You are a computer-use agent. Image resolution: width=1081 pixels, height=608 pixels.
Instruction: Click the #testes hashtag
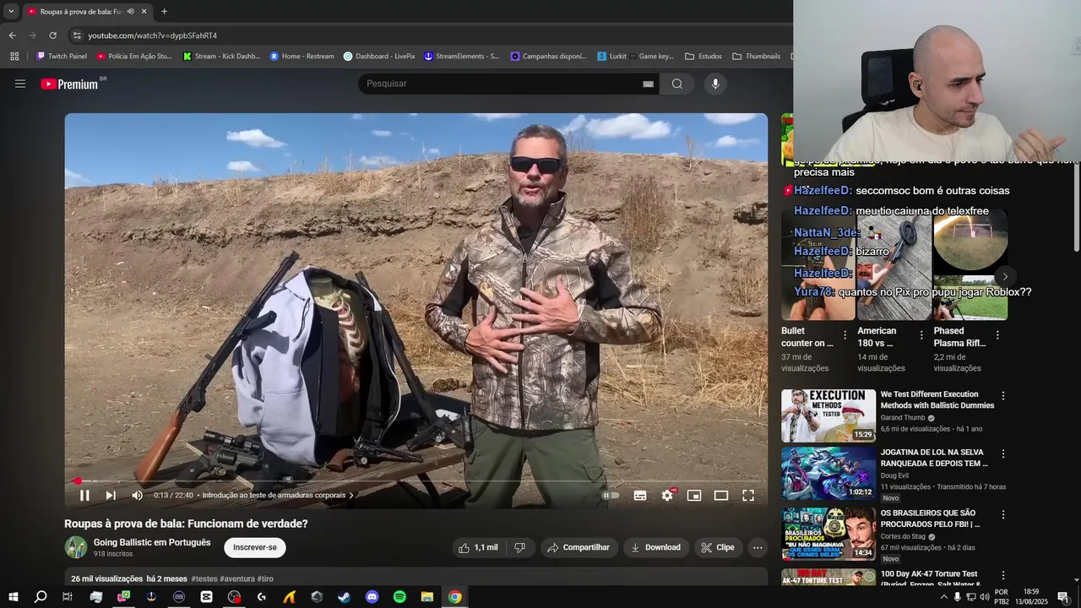coord(204,579)
